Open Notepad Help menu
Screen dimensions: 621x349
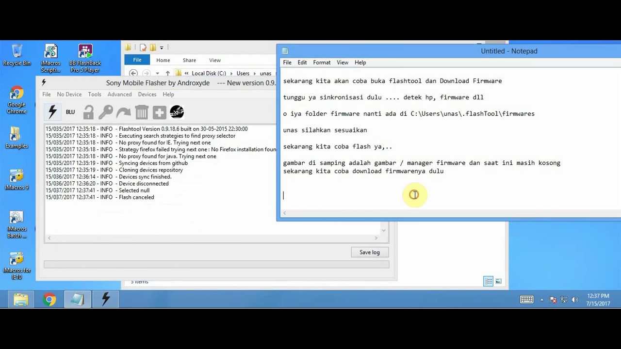[x=360, y=63]
